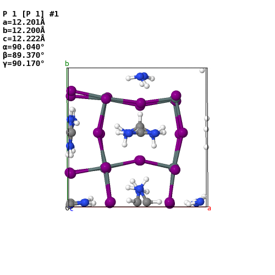Click the b=12.200Å lattice parameter
This screenshot has height=275, width=275.
[x=24, y=30]
